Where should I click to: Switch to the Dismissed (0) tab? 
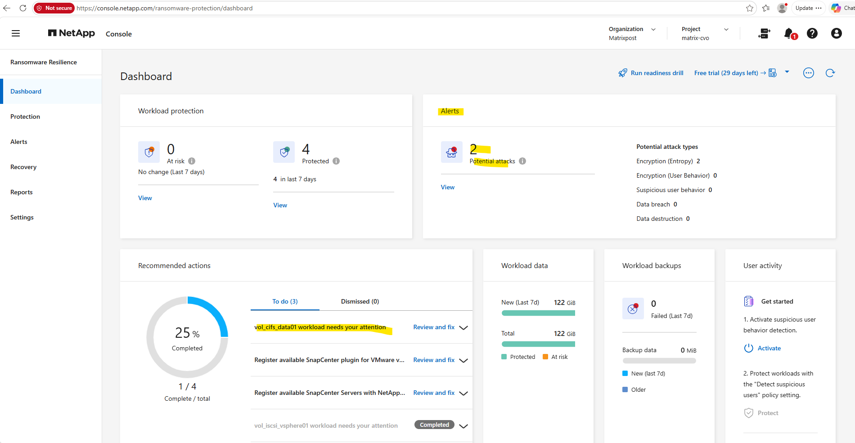[x=360, y=301]
